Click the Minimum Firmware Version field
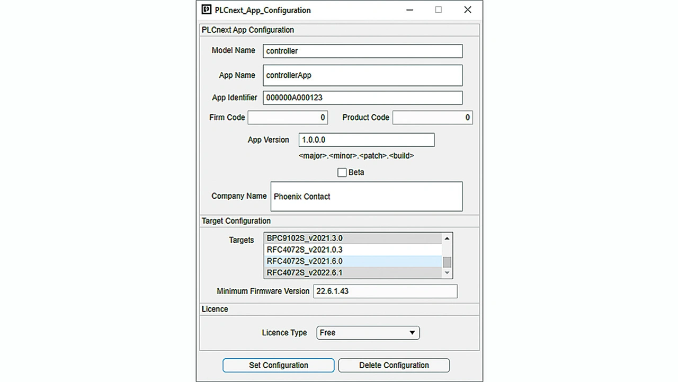This screenshot has height=382, width=678. tap(385, 291)
